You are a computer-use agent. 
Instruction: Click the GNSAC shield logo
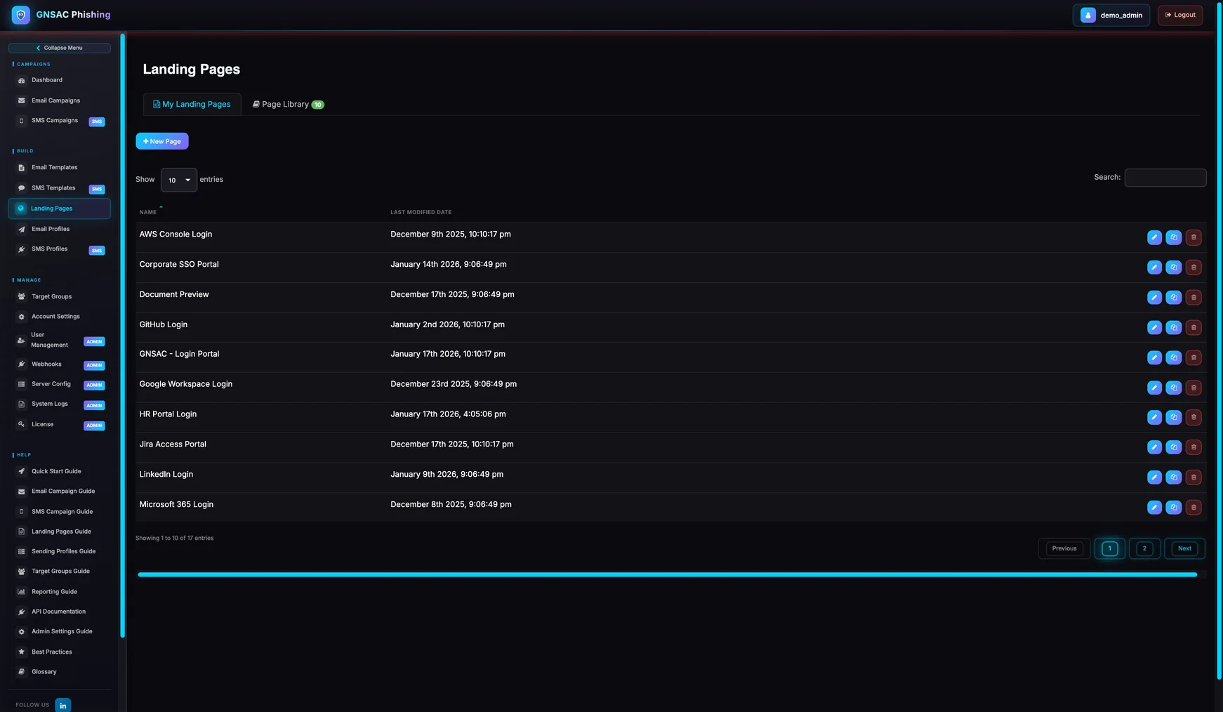point(21,15)
